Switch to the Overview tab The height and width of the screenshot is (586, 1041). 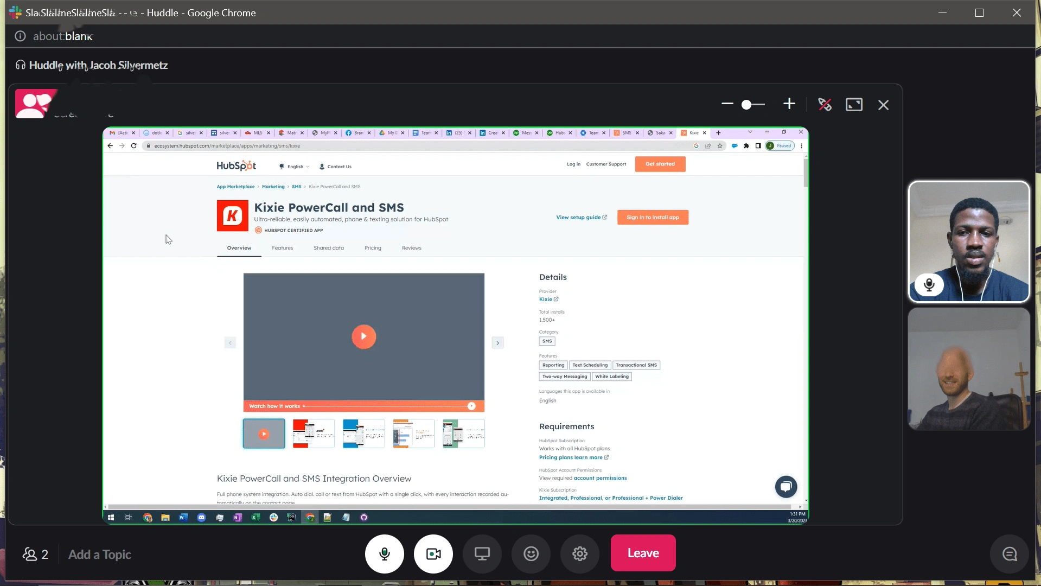click(x=239, y=248)
